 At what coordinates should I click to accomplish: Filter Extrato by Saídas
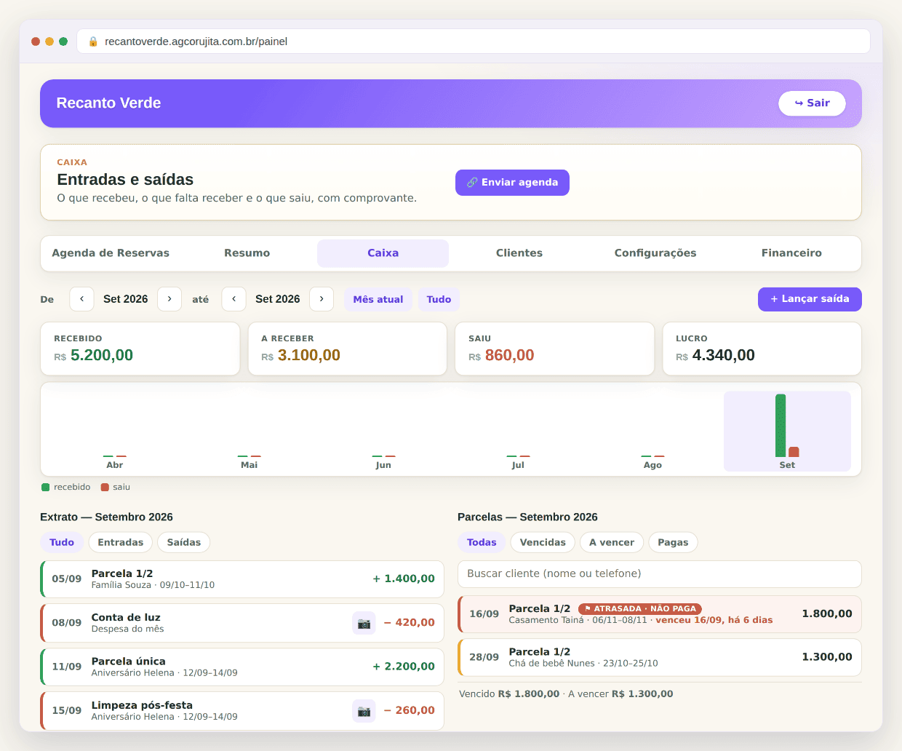pyautogui.click(x=184, y=542)
